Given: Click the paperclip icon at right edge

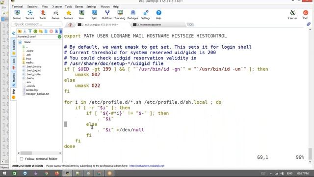Looking at the screenshot, I should [309, 24].
